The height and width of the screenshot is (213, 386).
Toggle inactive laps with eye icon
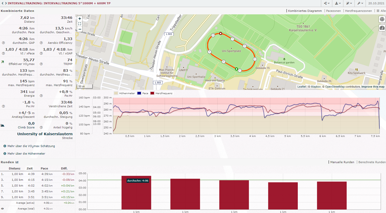(x=3, y=209)
